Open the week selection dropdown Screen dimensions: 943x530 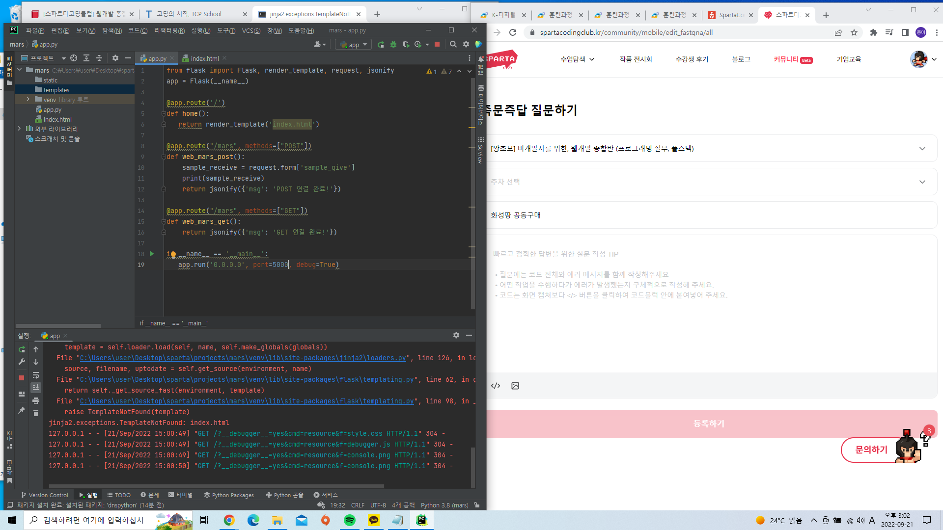coord(711,182)
